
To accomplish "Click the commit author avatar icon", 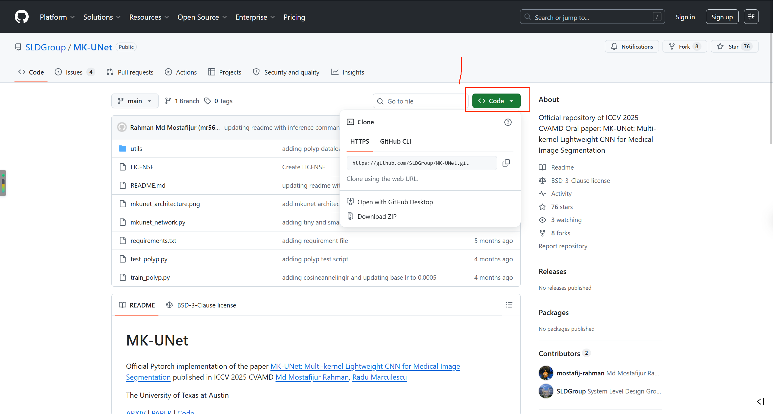I will point(122,127).
